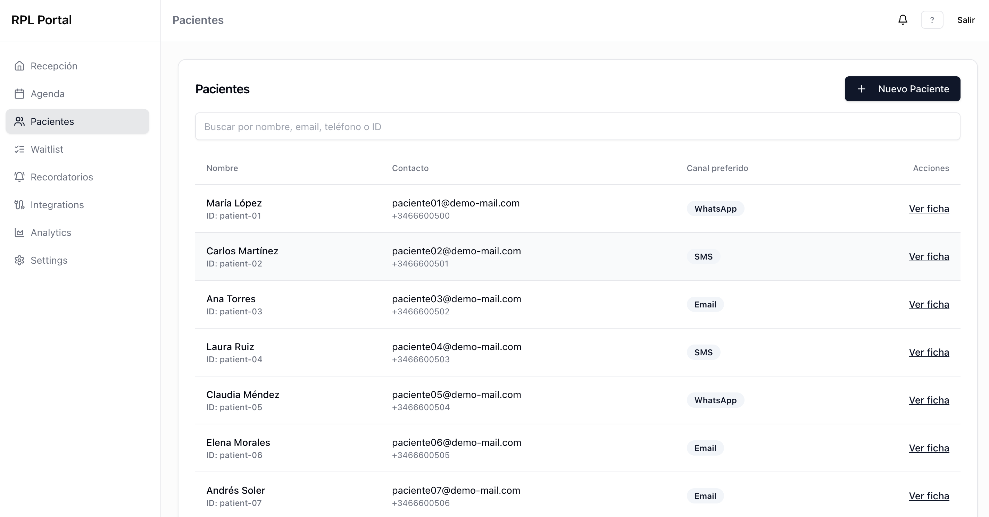Select the name Carlos Martínez
Viewport: 989px width, 517px height.
(242, 251)
